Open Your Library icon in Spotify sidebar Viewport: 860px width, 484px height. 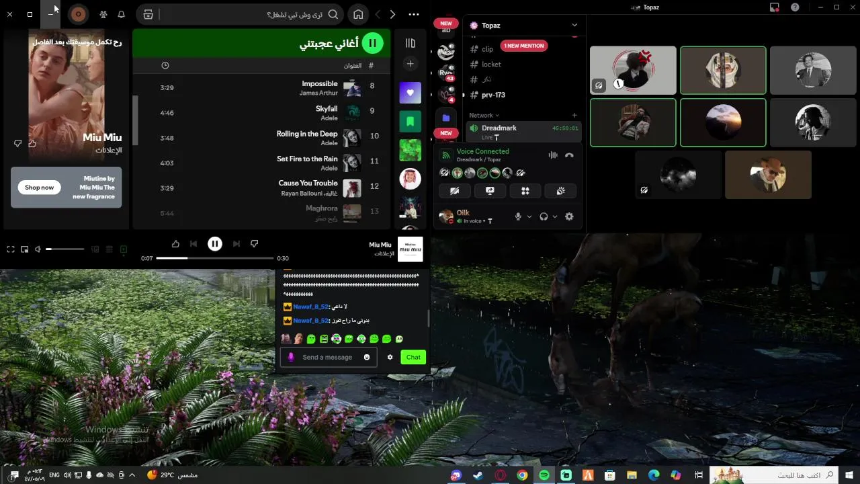tap(410, 43)
